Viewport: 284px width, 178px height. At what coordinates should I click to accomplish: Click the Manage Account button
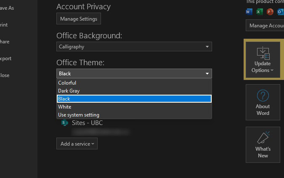pos(265,26)
